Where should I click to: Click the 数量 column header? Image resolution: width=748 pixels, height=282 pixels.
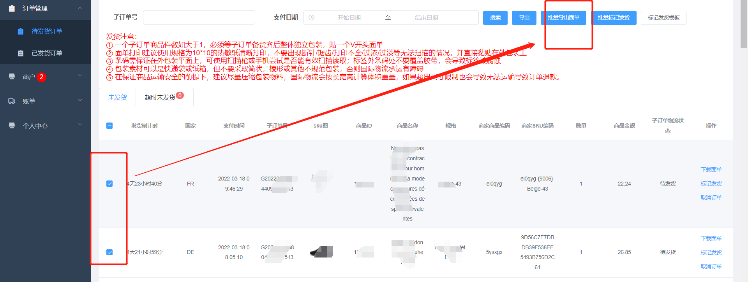click(581, 126)
